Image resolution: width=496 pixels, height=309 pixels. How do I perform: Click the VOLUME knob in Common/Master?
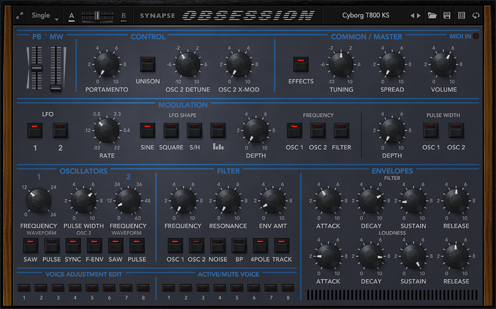coord(443,64)
